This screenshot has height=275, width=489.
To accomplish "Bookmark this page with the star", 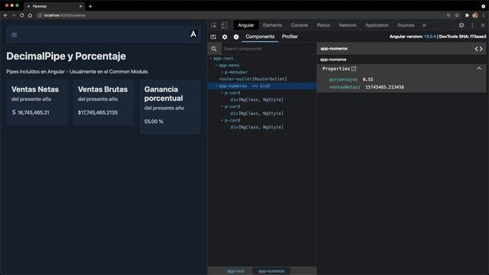I will click(x=457, y=15).
